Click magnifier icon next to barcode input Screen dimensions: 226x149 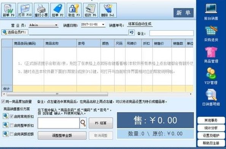pyautogui.click(x=83, y=123)
